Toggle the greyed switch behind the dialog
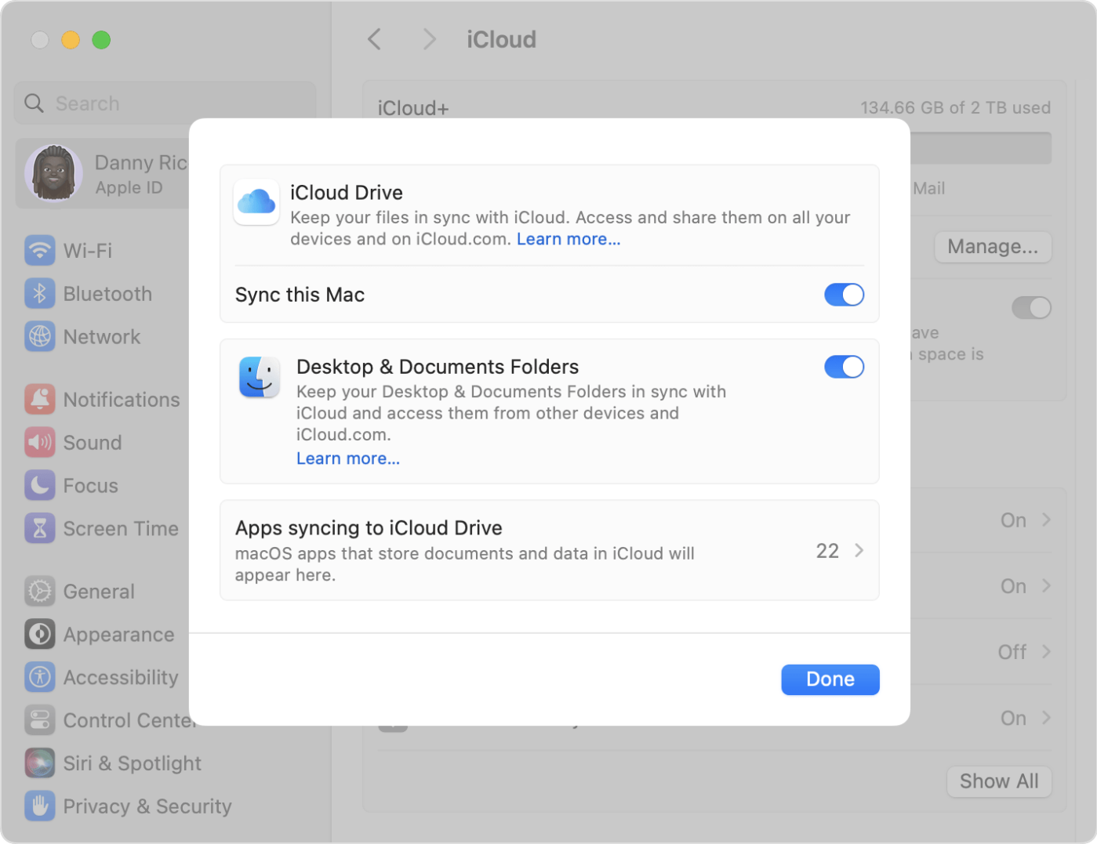Image resolution: width=1097 pixels, height=844 pixels. [x=1031, y=307]
